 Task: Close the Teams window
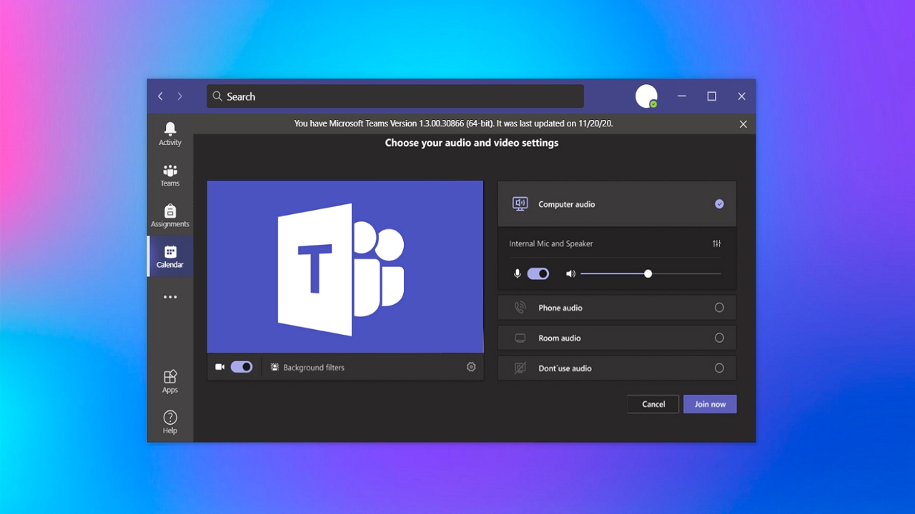[741, 96]
